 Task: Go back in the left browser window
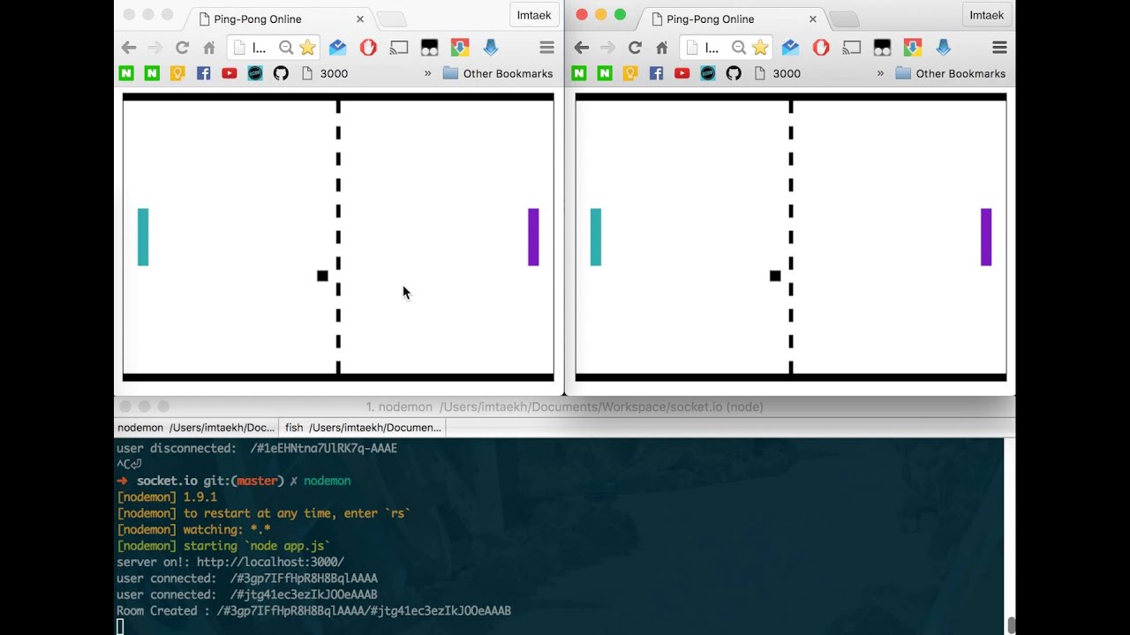point(129,48)
